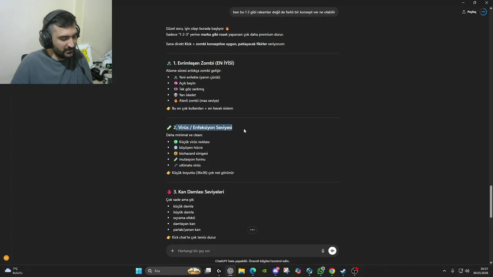
Task: Open OBS Studio from the taskbar
Action: click(355, 271)
